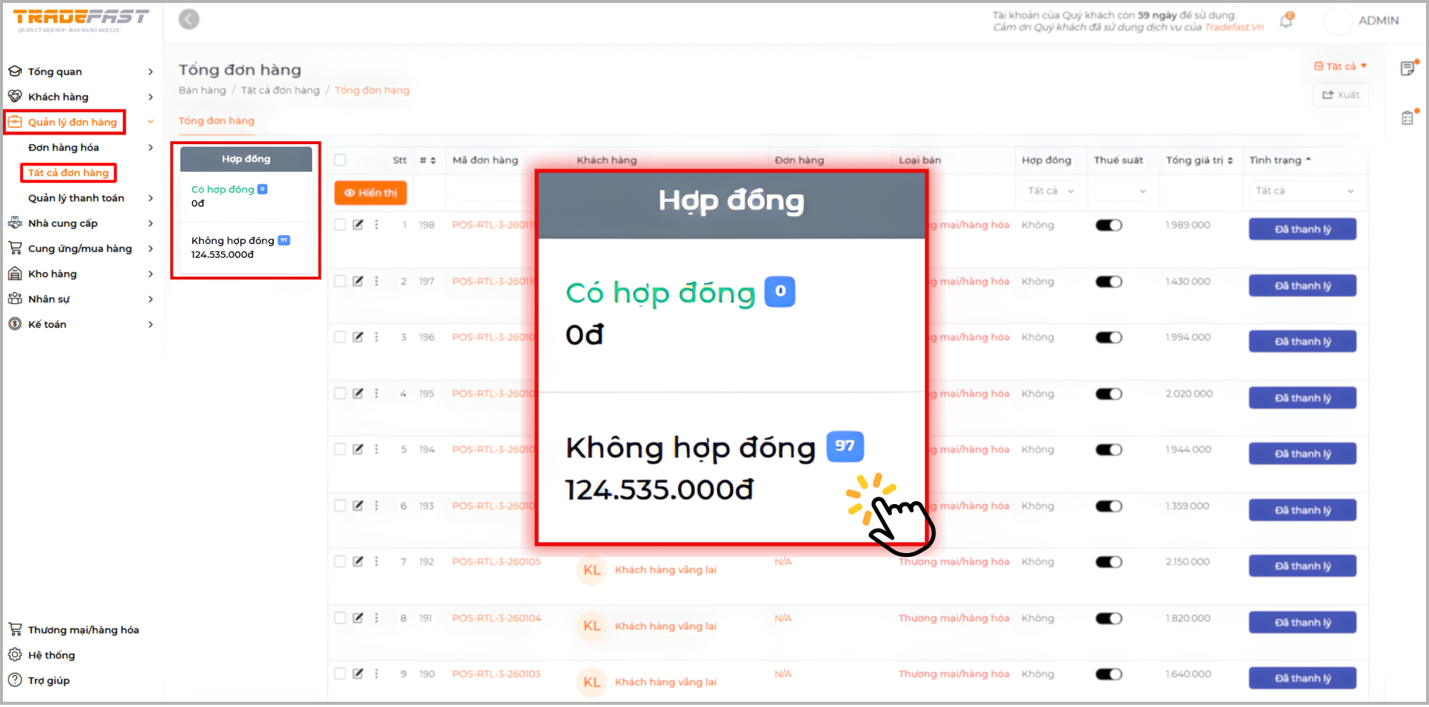
Task: Expand the Kho hàng menu
Action: tap(80, 274)
